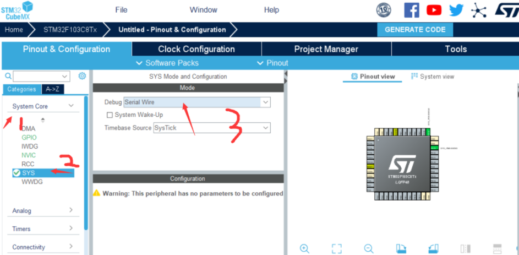The image size is (519, 255).
Task: Switch to the Clock Configuration tab
Action: [x=196, y=49]
